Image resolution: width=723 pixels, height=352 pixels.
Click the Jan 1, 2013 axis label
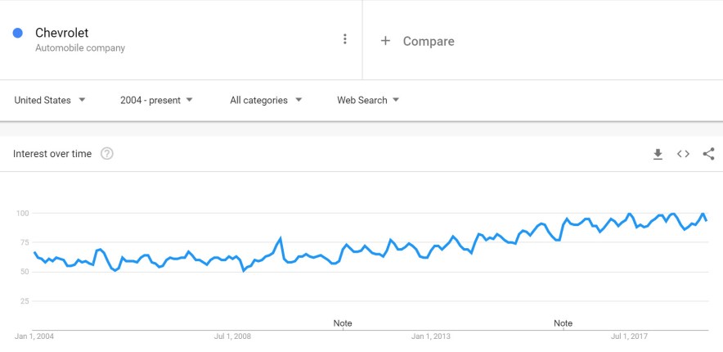tap(431, 336)
